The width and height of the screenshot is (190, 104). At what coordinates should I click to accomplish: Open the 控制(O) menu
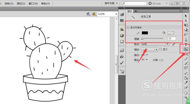click(9, 4)
